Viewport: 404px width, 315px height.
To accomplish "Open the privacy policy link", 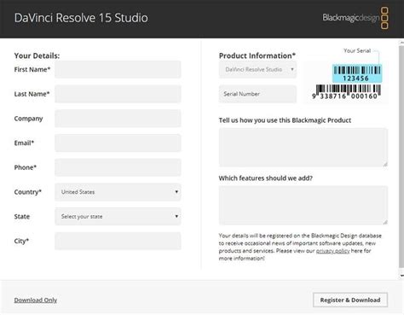I will point(332,251).
